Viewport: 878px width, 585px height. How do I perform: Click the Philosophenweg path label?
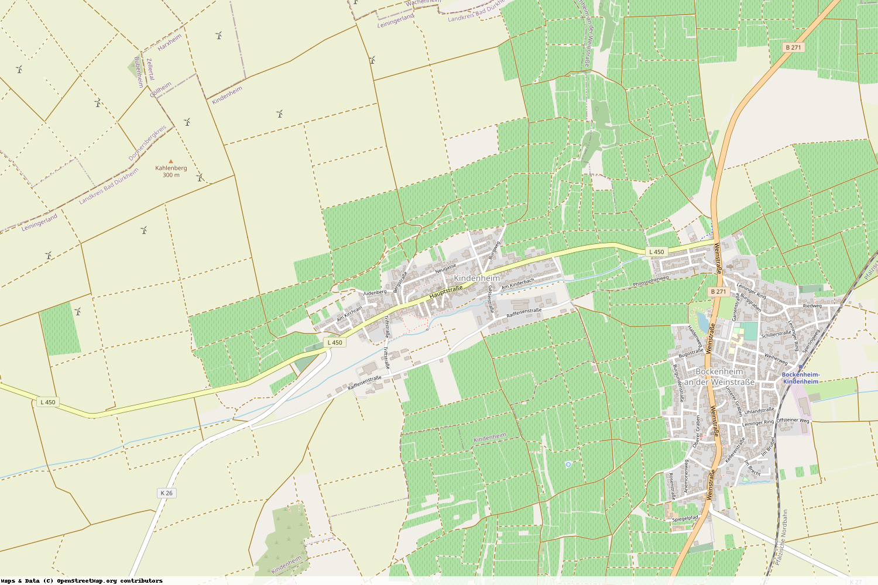[651, 281]
